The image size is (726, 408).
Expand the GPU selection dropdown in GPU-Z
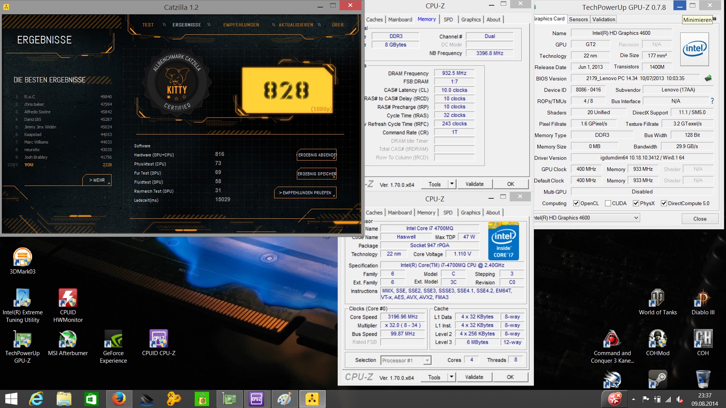click(x=636, y=218)
